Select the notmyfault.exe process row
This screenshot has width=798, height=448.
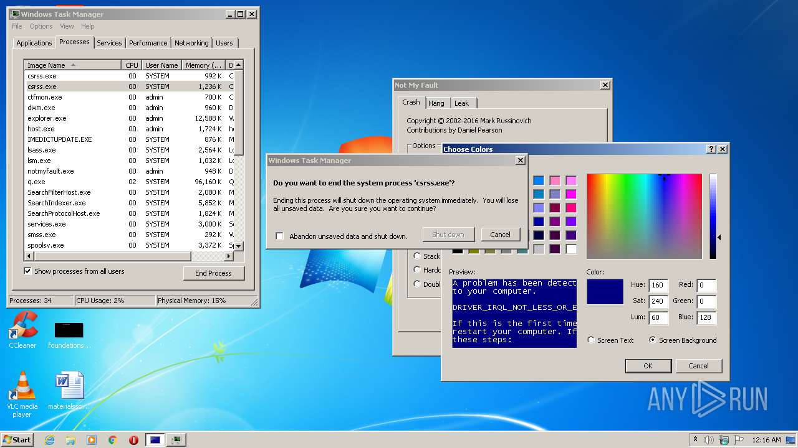click(128, 171)
